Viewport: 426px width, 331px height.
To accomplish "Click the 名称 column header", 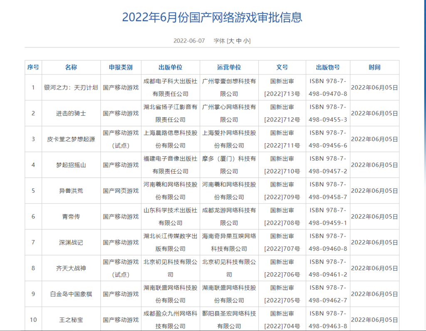I will tap(71, 67).
